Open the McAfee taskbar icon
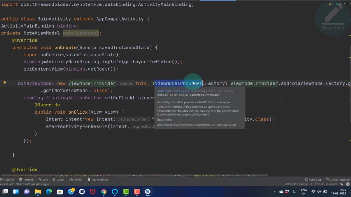Image resolution: width=351 pixels, height=197 pixels. tap(93, 192)
